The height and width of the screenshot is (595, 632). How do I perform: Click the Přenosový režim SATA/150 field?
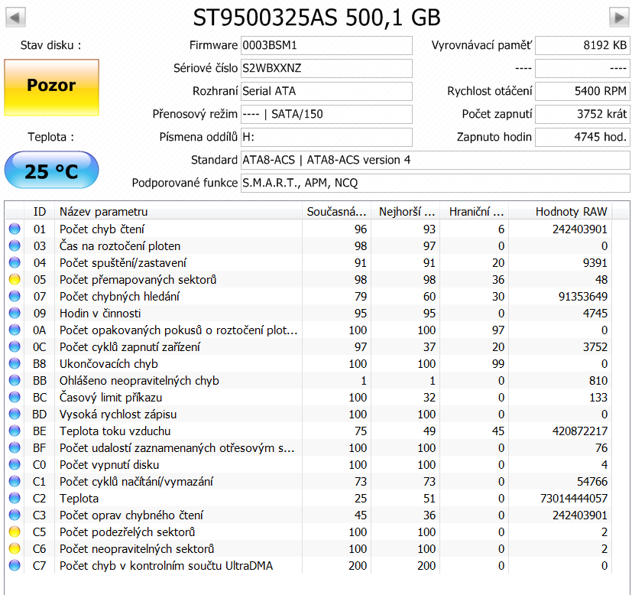tap(326, 114)
